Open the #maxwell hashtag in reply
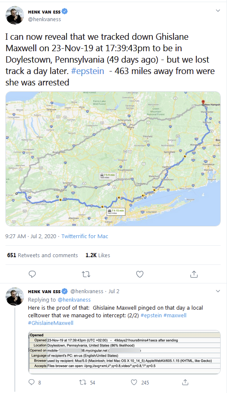 175,315
